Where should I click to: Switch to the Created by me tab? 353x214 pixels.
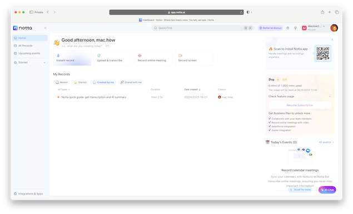(103, 82)
